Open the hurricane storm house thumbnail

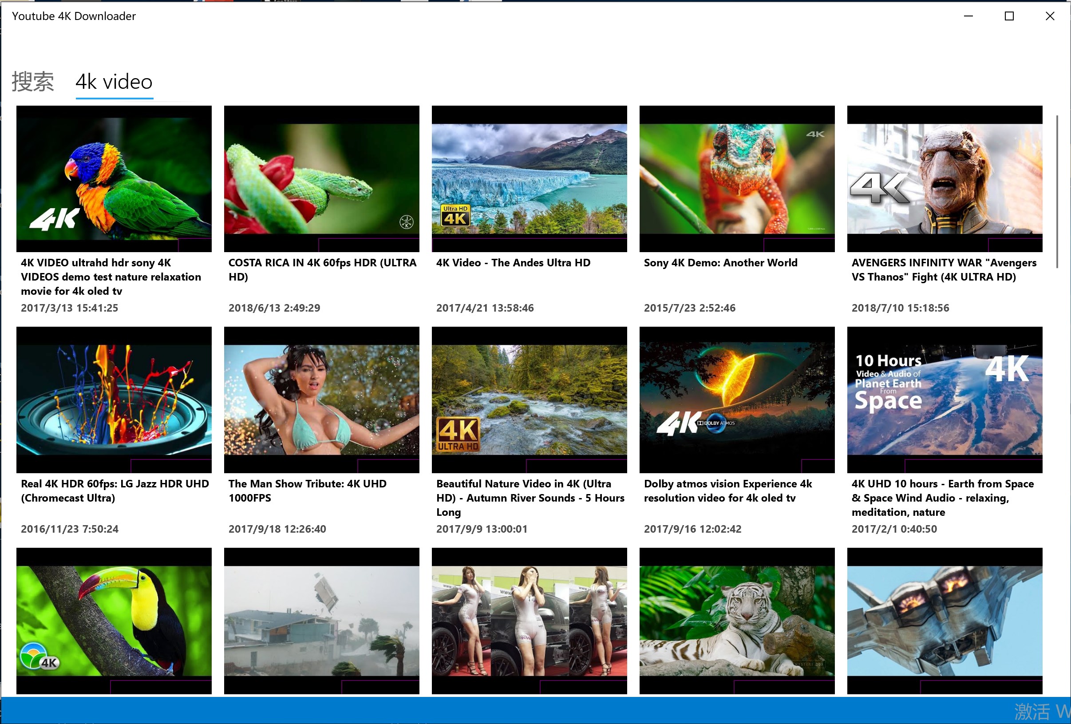[322, 620]
